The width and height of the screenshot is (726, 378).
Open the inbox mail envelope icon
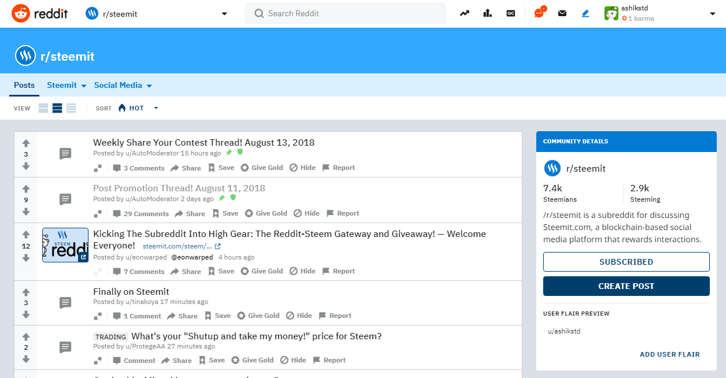(562, 13)
